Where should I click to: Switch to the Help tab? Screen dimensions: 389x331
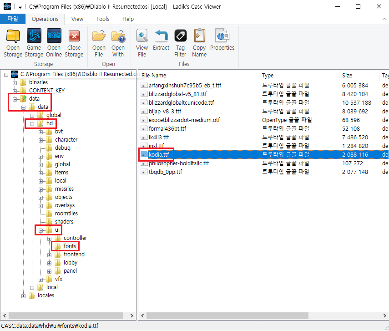pos(128,19)
